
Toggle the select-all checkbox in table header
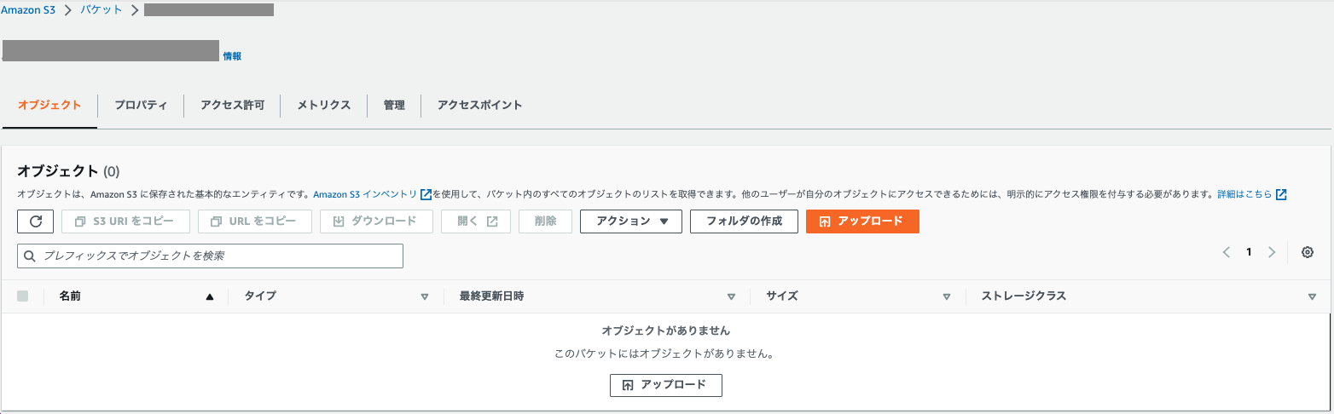click(23, 296)
